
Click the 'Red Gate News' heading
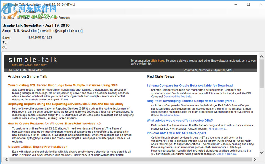point(161,76)
